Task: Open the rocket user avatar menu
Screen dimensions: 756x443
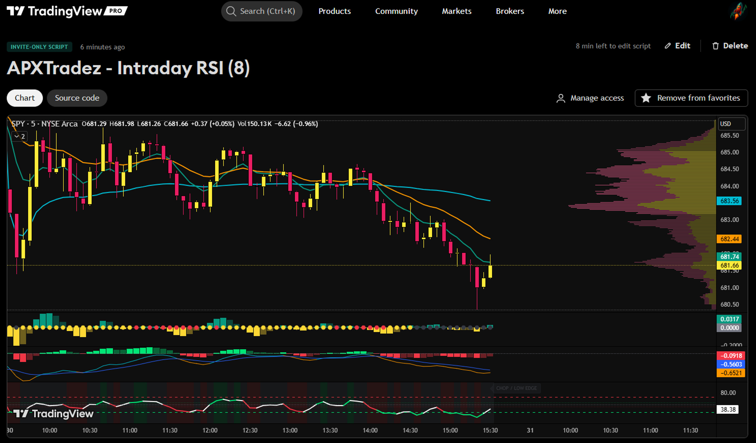Action: (x=738, y=11)
